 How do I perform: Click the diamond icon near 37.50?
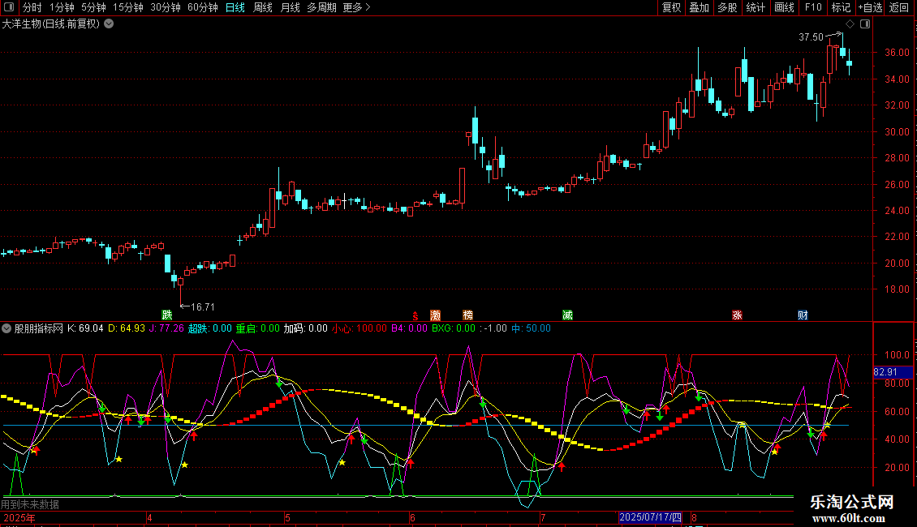tap(850, 24)
